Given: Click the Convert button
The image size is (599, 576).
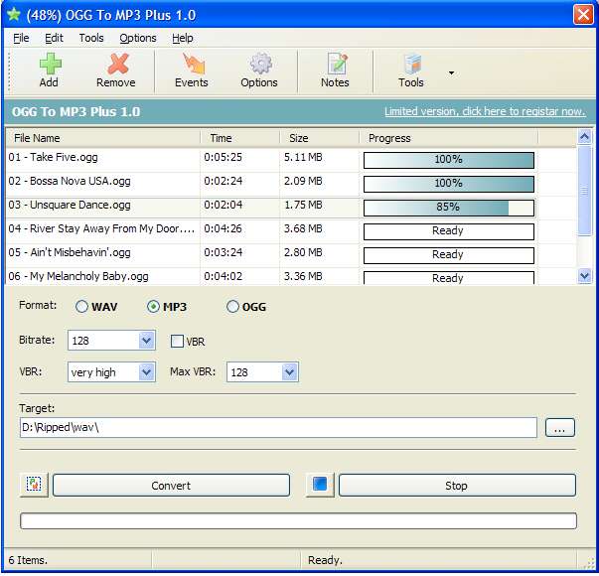Looking at the screenshot, I should pyautogui.click(x=171, y=485).
